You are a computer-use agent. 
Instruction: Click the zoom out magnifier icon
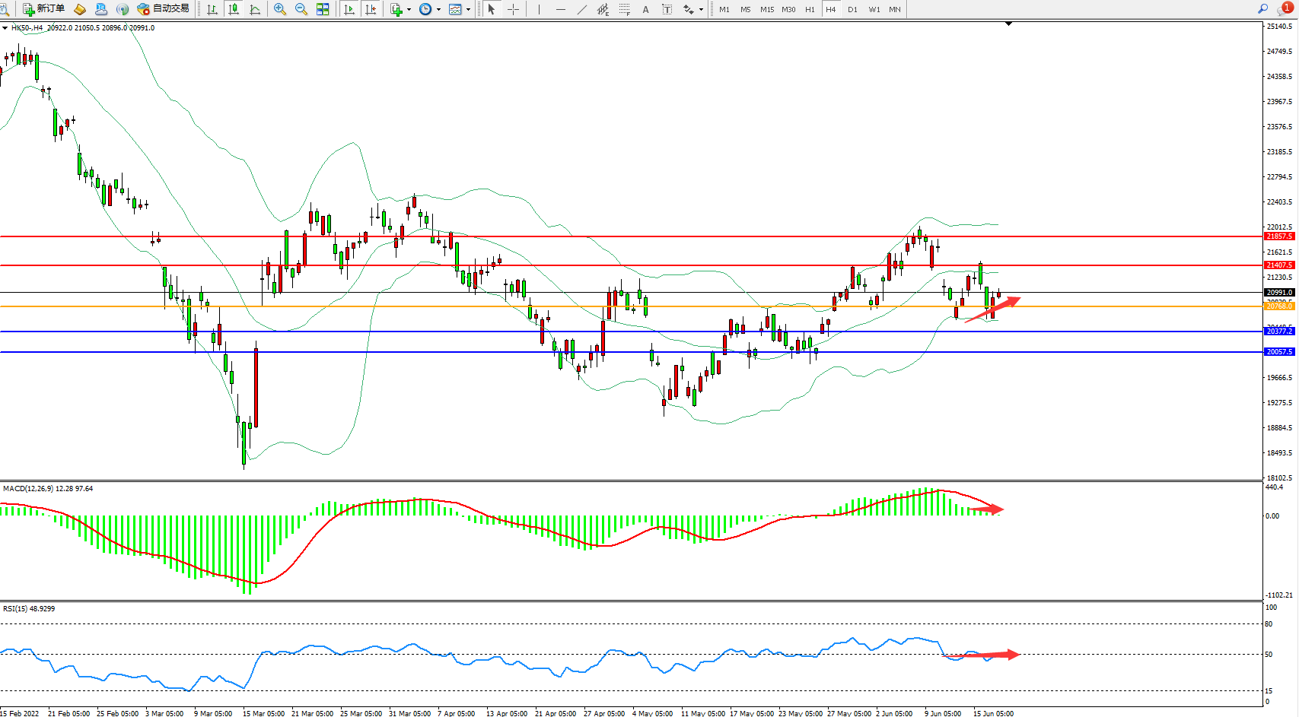click(301, 9)
